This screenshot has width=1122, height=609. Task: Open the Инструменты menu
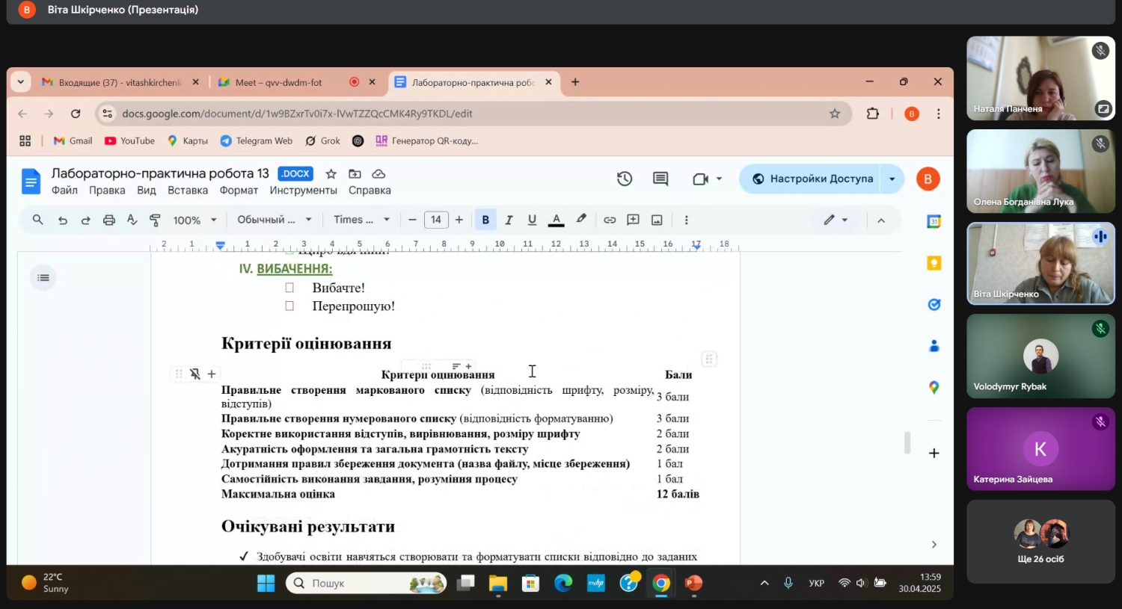pyautogui.click(x=303, y=191)
